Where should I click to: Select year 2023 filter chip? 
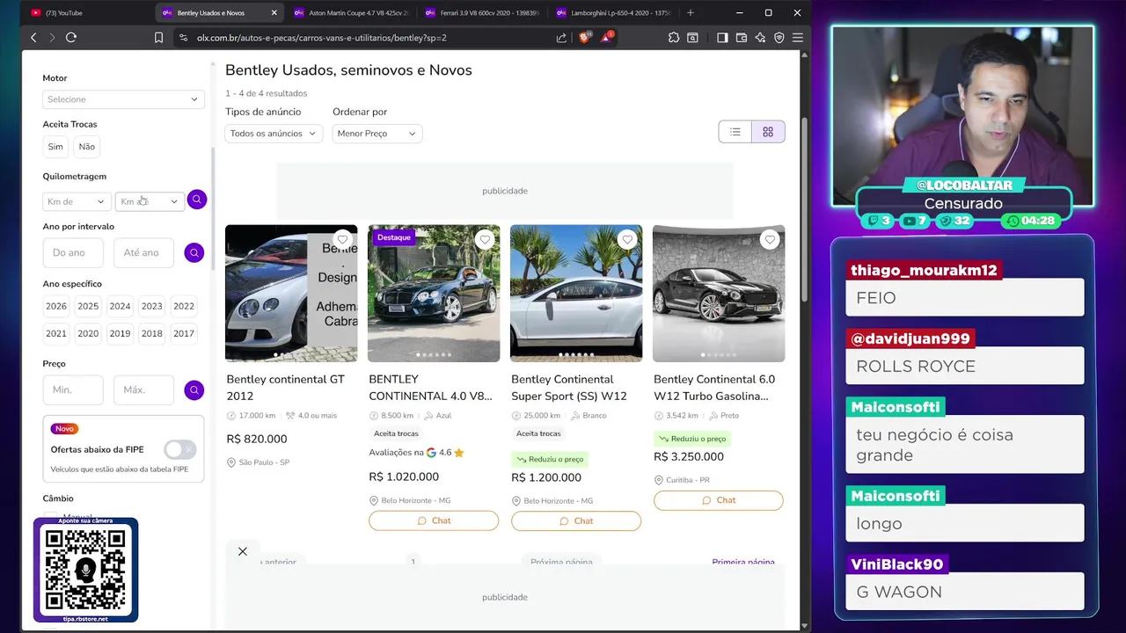pos(152,307)
